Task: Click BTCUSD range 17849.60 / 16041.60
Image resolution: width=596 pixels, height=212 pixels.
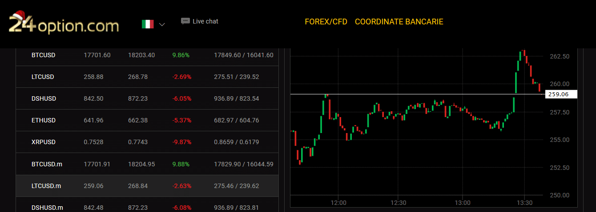Action: click(244, 55)
